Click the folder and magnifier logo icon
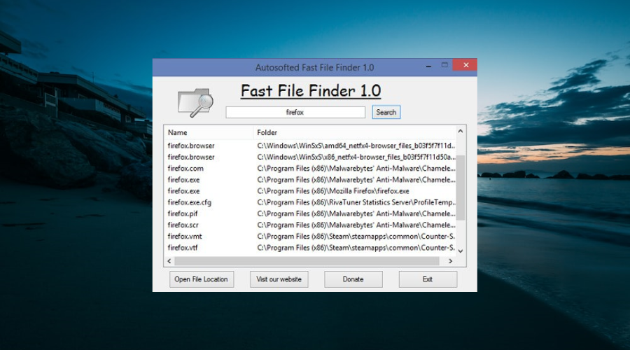Screen dimensions: 630x350 click(x=195, y=102)
